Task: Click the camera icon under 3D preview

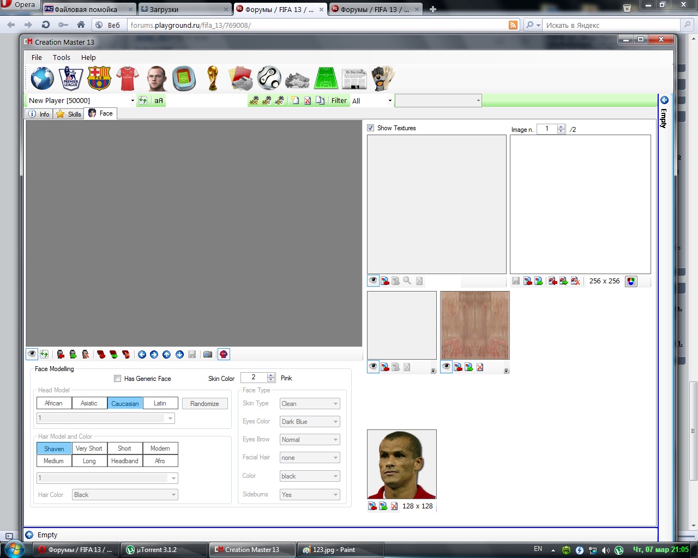Action: coord(208,354)
